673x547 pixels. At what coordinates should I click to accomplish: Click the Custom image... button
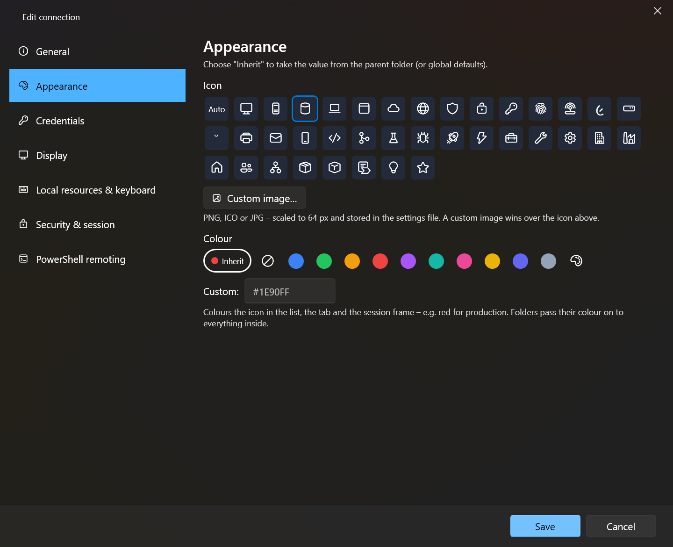point(255,198)
